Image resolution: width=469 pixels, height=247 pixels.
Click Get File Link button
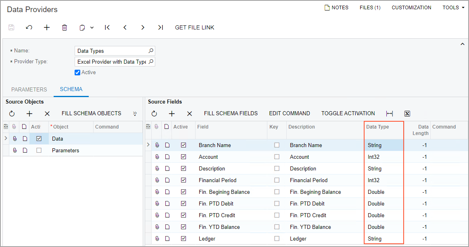194,27
